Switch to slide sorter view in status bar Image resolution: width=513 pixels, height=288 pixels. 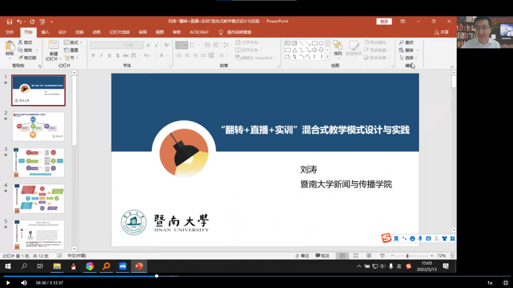(356, 256)
